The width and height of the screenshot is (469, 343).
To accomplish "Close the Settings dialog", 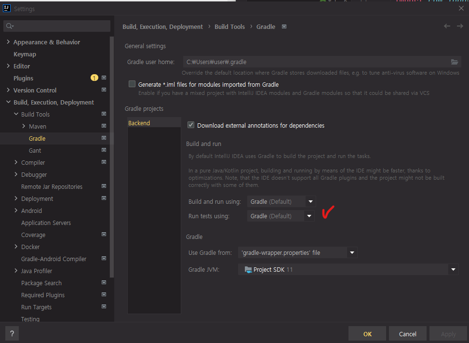I will pyautogui.click(x=461, y=8).
